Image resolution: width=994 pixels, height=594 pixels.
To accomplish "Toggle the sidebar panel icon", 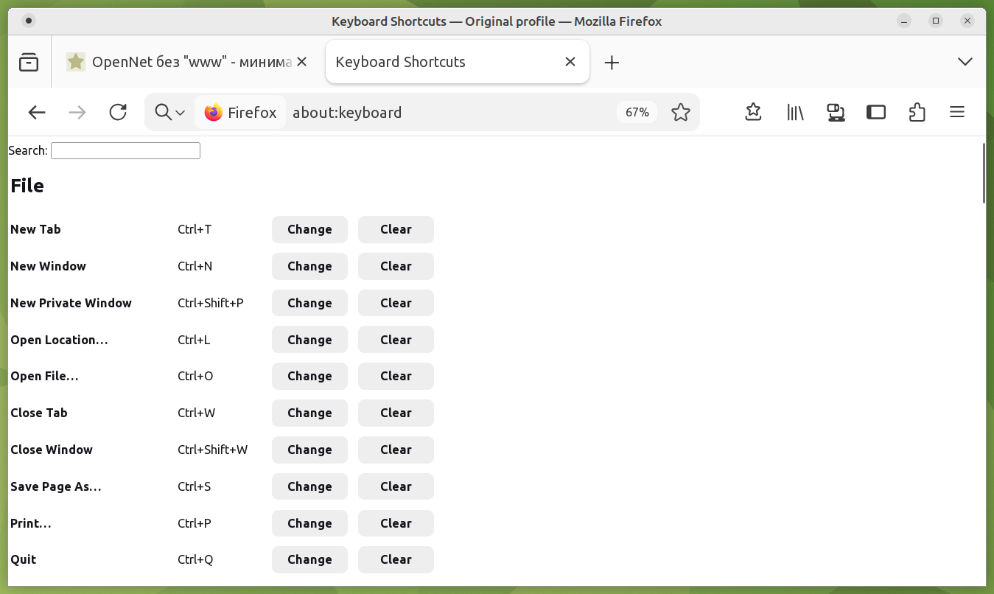I will (x=875, y=112).
